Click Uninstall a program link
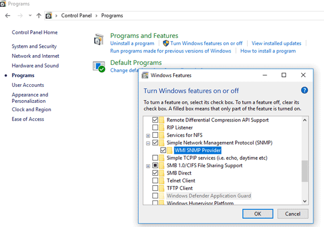The image size is (324, 227). 132,44
